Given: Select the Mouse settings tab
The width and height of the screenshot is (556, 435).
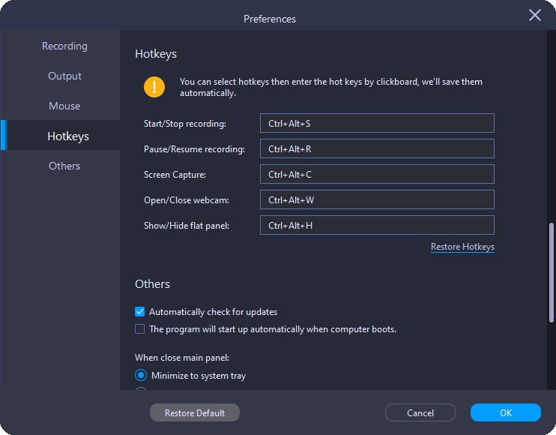Looking at the screenshot, I should coord(64,106).
